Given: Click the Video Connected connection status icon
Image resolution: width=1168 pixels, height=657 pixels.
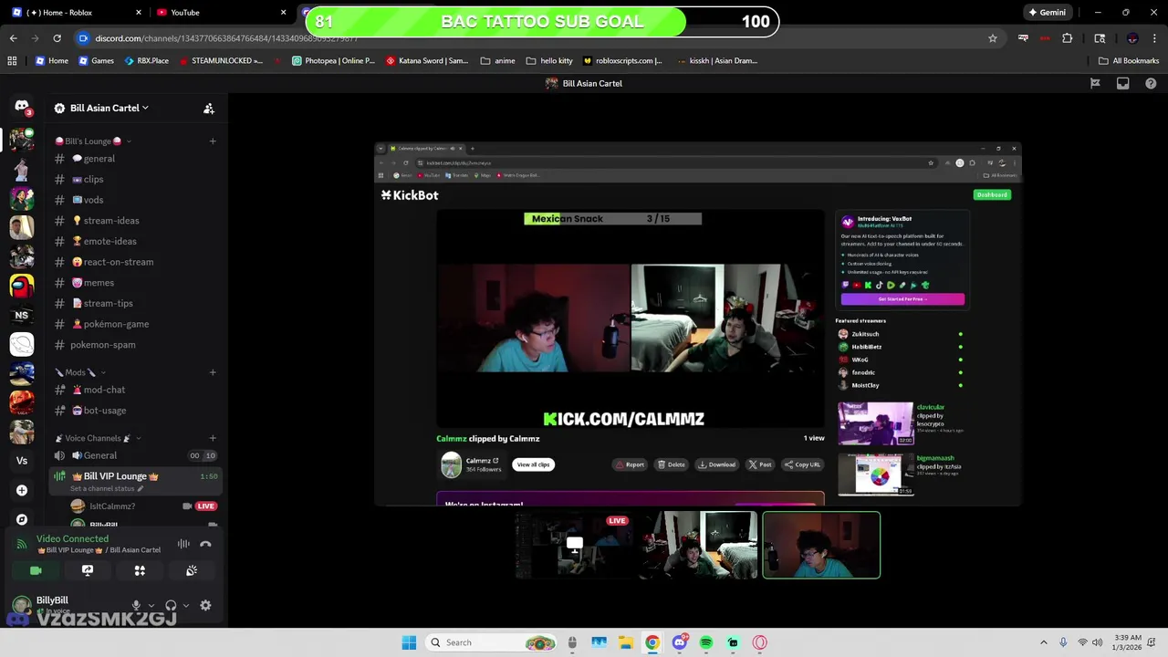Looking at the screenshot, I should 22,544.
